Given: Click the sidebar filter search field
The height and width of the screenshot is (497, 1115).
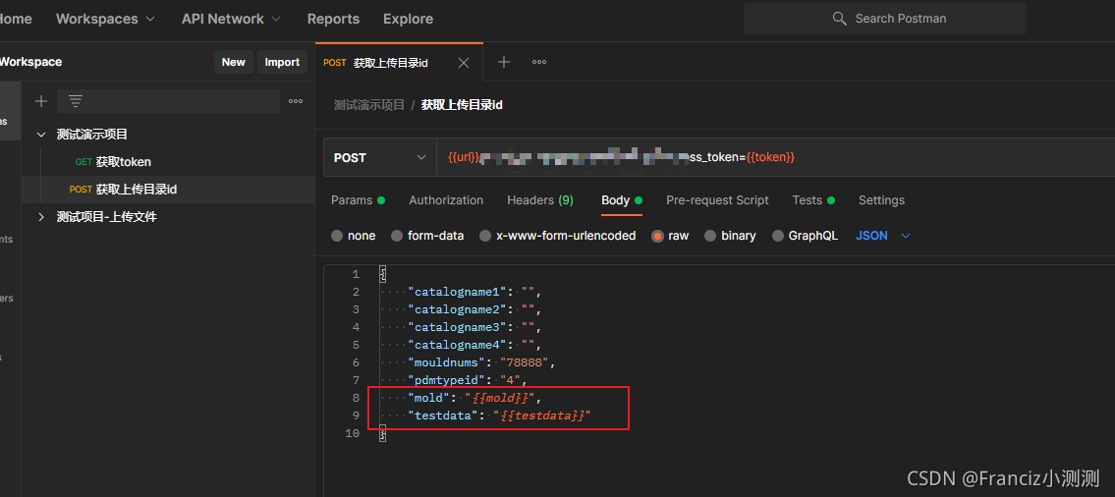Looking at the screenshot, I should point(169,101).
